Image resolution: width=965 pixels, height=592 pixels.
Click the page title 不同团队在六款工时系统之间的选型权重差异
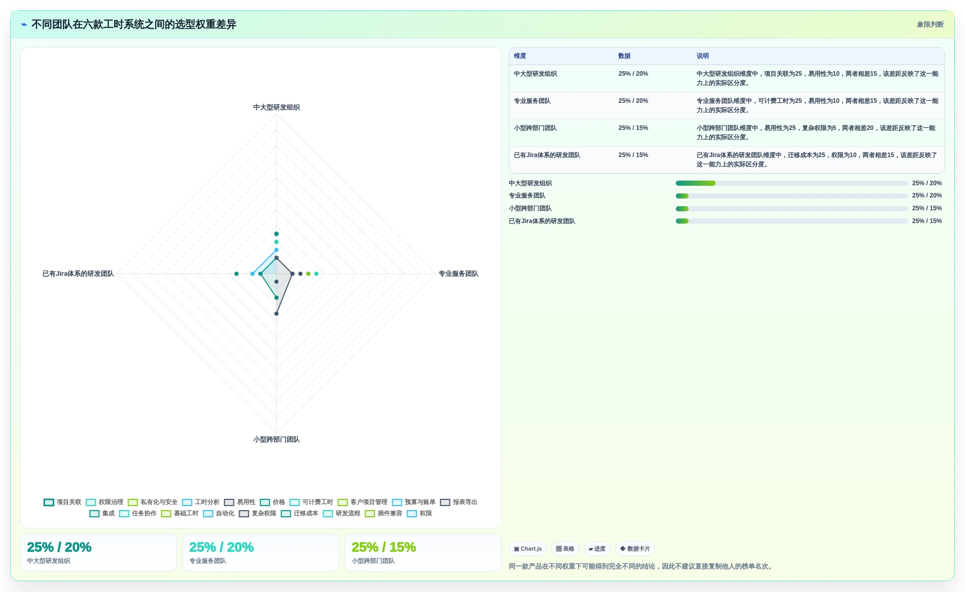(x=134, y=25)
